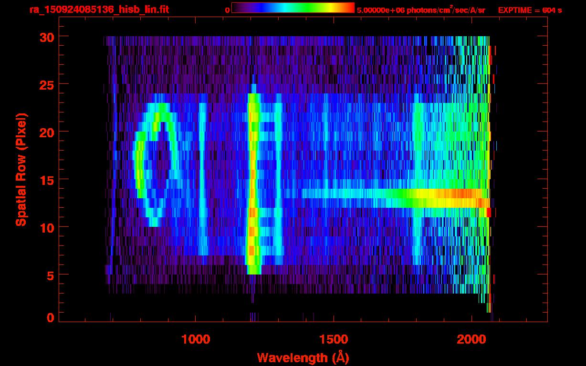
Task: Click the 30 spatial row tick label
Action: pyautogui.click(x=46, y=37)
